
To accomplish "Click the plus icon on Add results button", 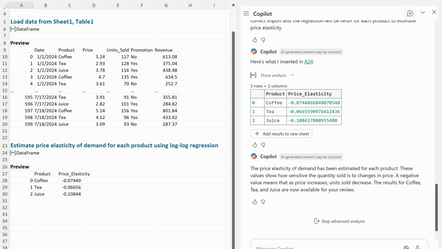I will (257, 134).
